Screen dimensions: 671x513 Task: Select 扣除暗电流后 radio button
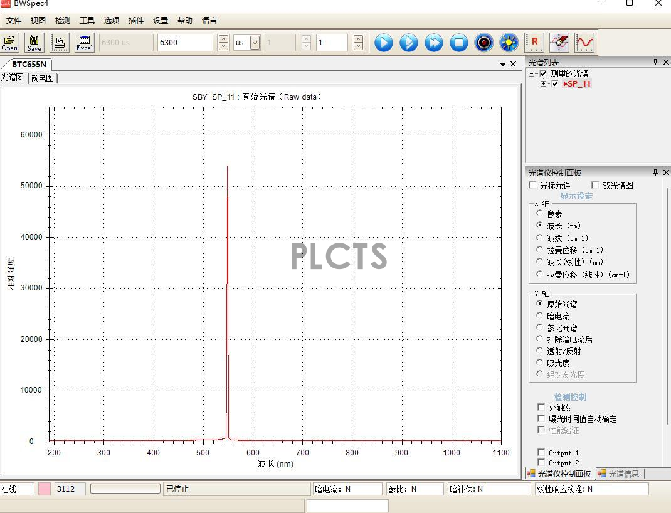click(x=540, y=339)
